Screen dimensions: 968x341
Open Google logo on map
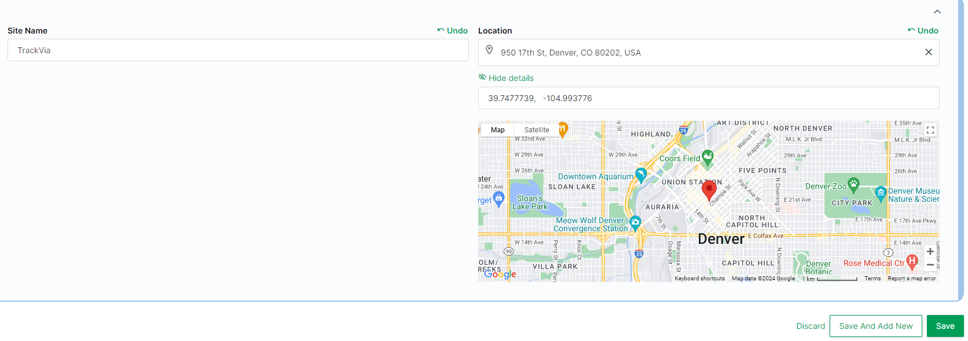pyautogui.click(x=500, y=274)
